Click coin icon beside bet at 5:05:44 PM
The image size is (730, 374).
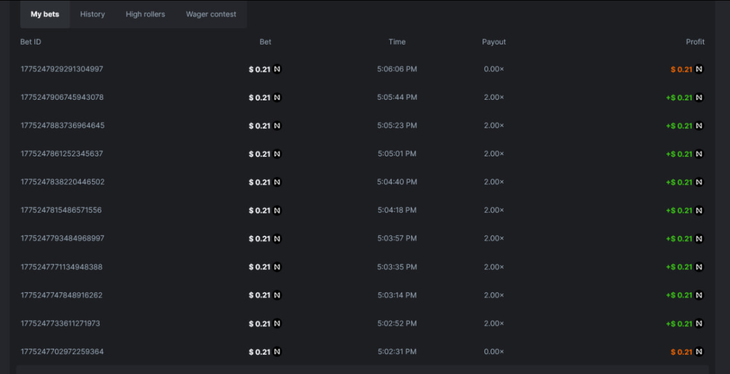click(x=277, y=97)
